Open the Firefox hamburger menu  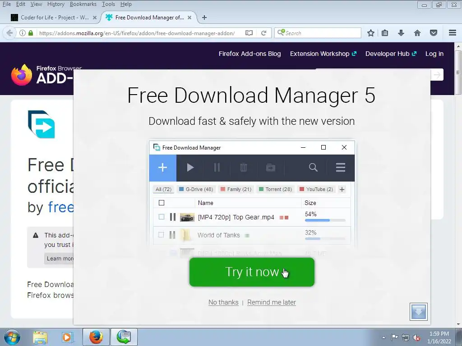[x=453, y=33]
